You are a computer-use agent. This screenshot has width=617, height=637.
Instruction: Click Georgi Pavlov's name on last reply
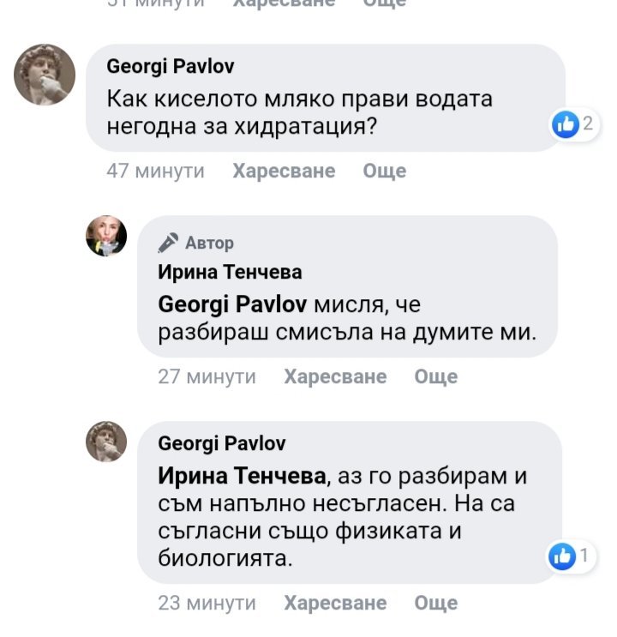(222, 443)
